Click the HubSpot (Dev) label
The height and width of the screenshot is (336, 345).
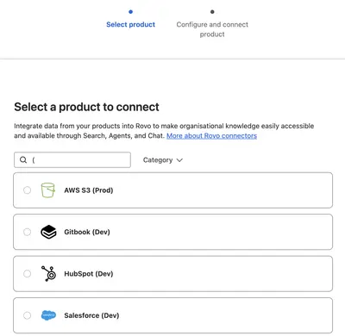(89, 274)
